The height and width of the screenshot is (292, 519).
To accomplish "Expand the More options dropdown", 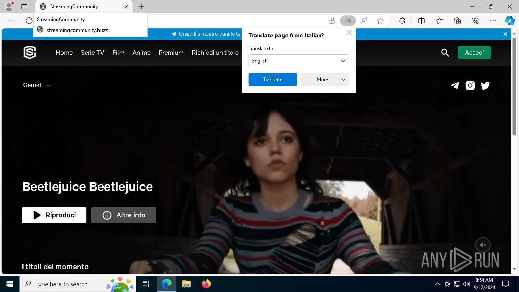I will click(325, 79).
